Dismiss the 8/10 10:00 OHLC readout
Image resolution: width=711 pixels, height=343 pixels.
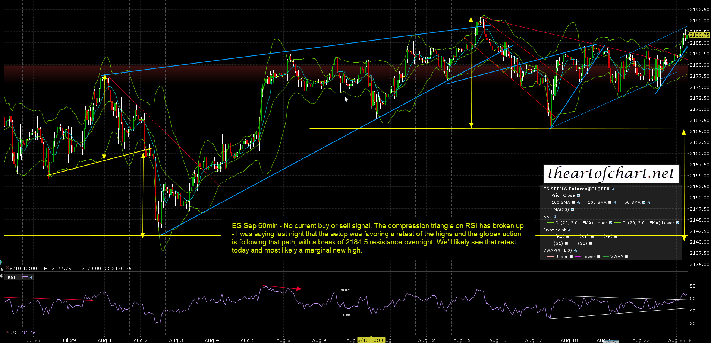(7, 268)
